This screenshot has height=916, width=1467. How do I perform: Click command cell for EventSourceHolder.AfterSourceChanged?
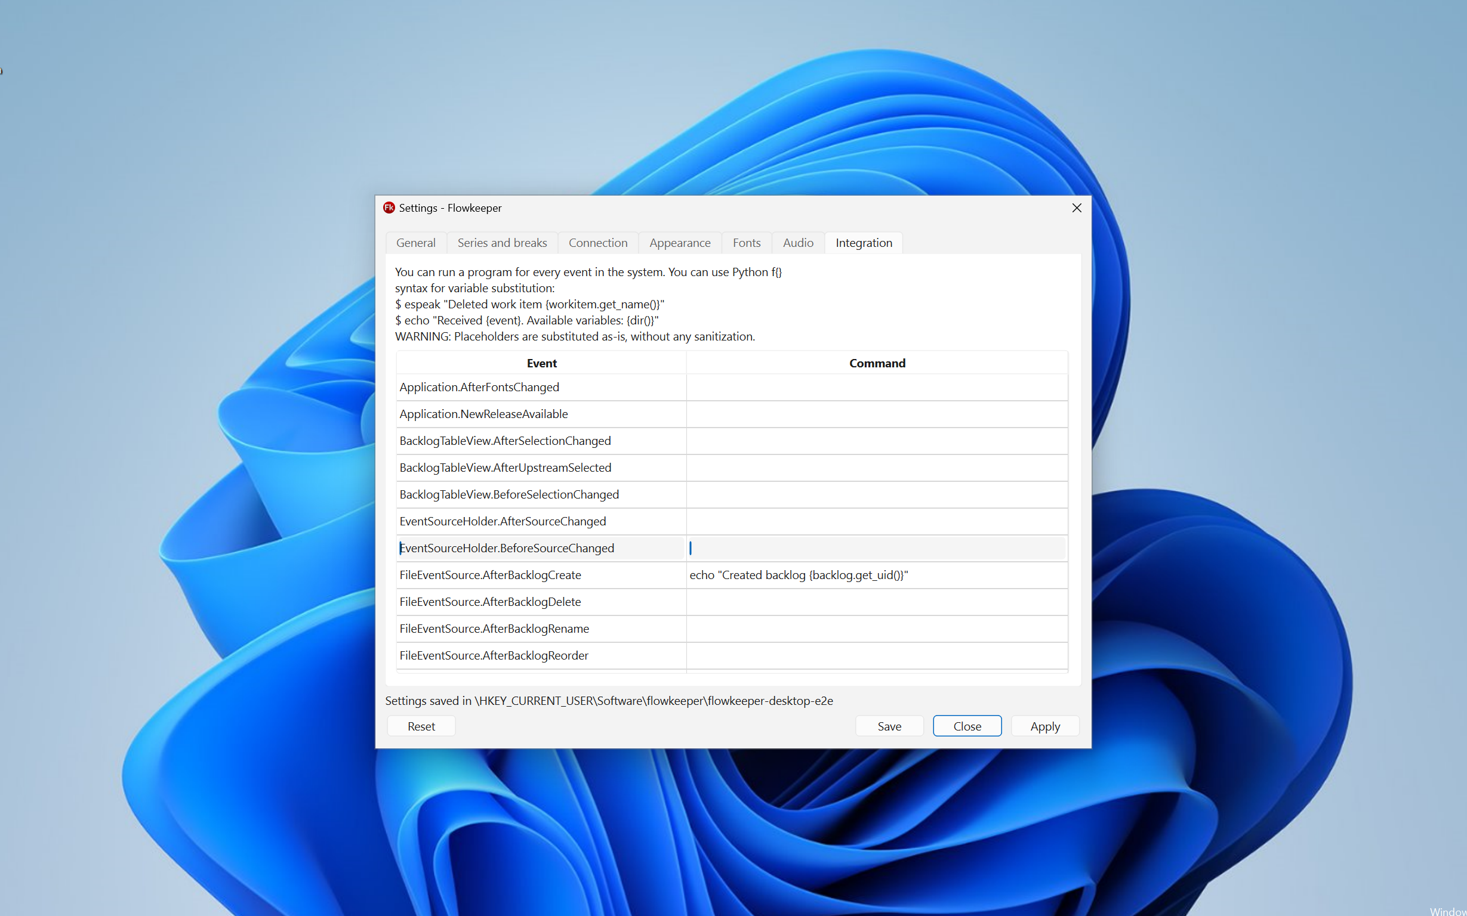coord(877,522)
